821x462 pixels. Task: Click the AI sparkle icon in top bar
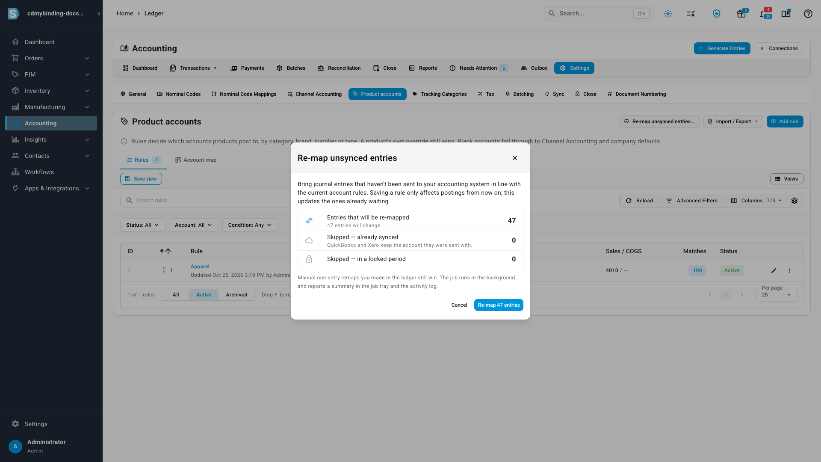pos(668,14)
